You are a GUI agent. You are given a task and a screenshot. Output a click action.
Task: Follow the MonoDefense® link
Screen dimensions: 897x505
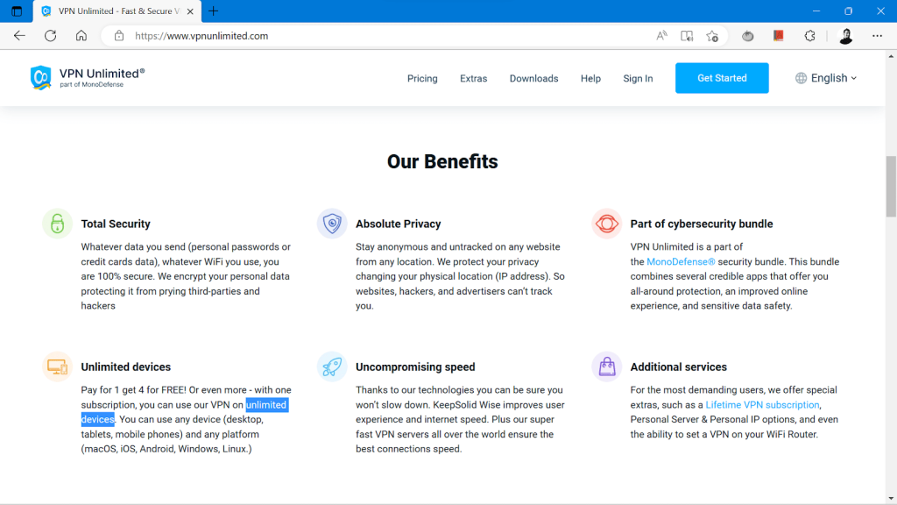pyautogui.click(x=681, y=261)
